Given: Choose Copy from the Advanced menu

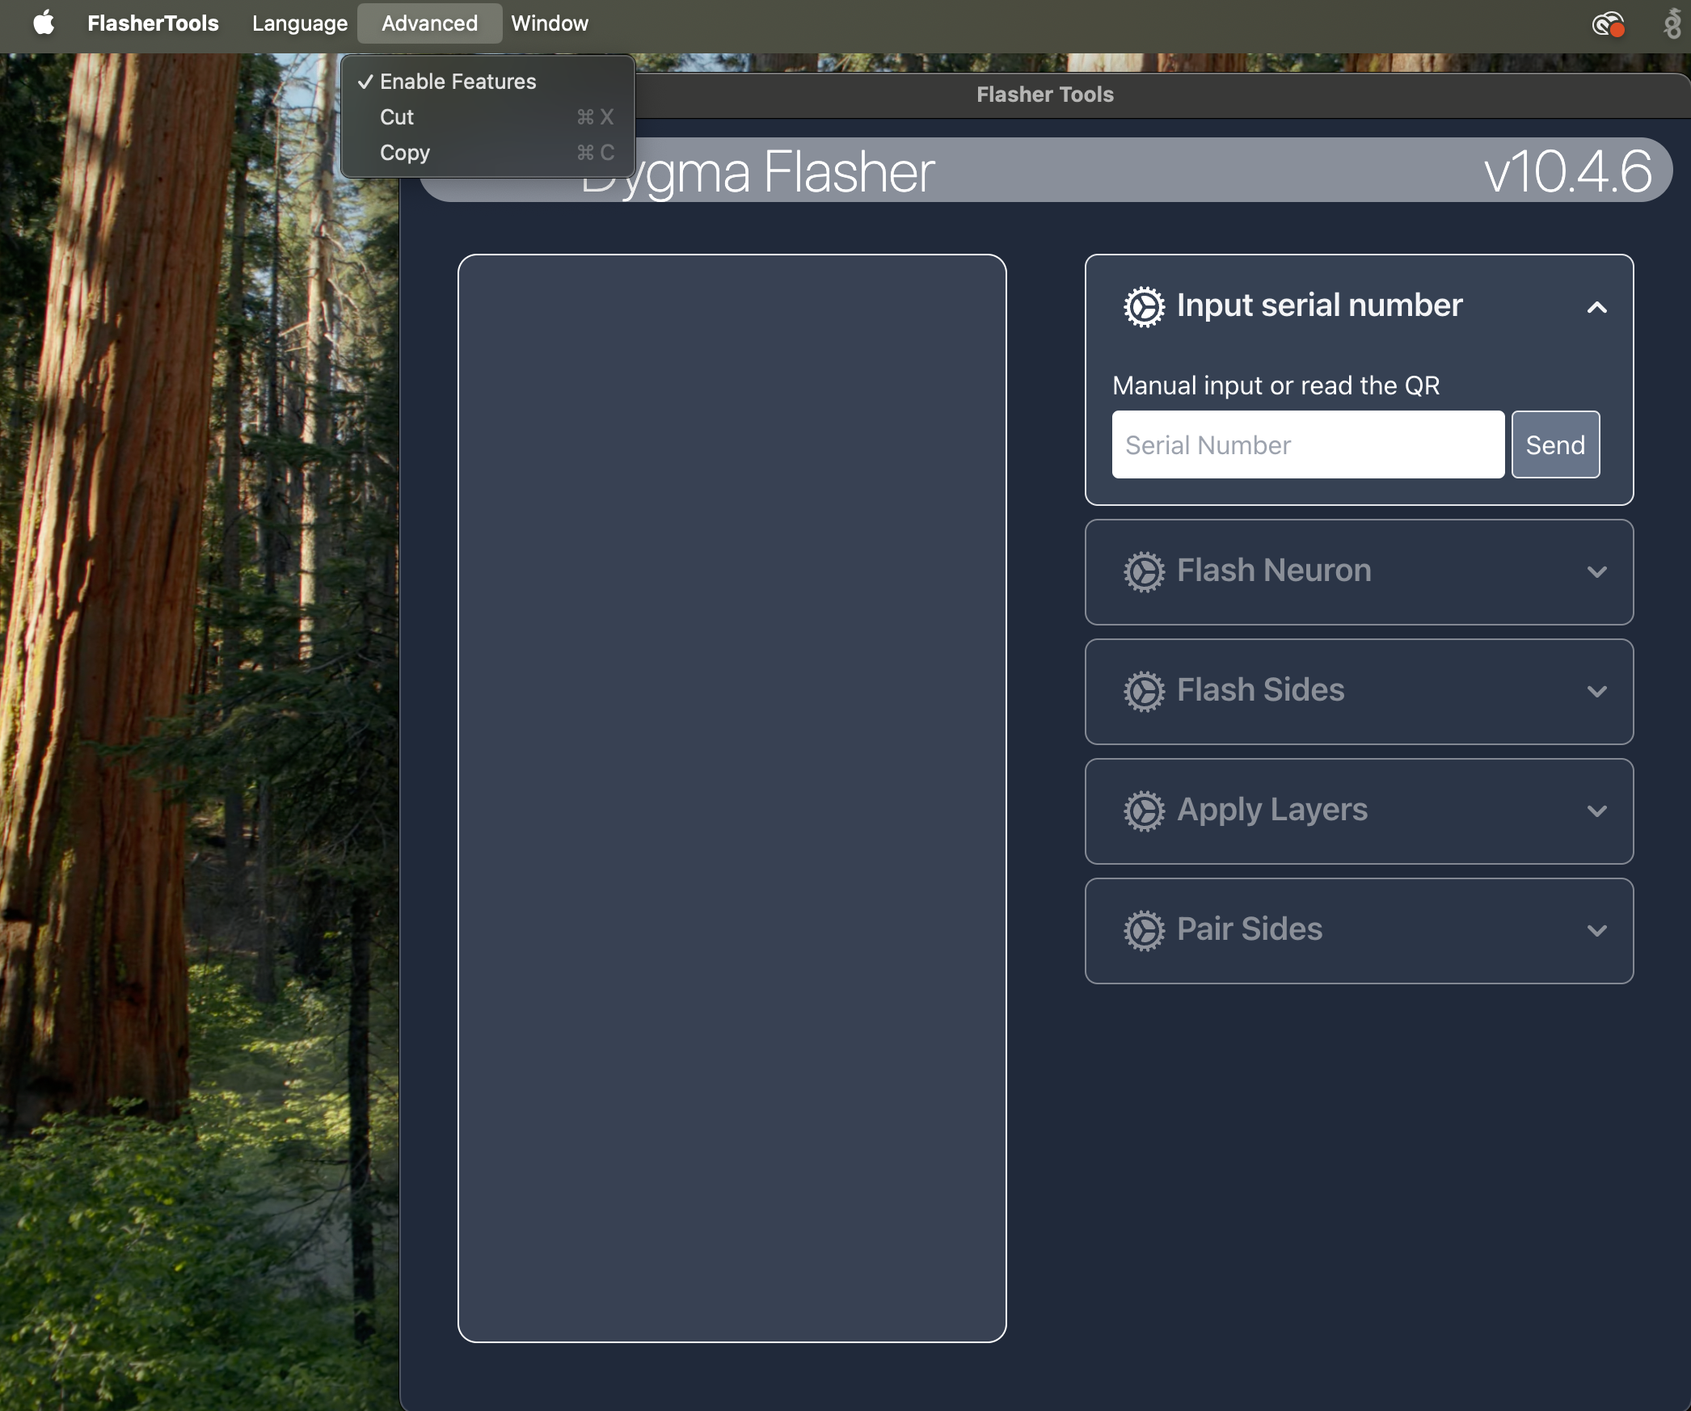Looking at the screenshot, I should point(487,153).
